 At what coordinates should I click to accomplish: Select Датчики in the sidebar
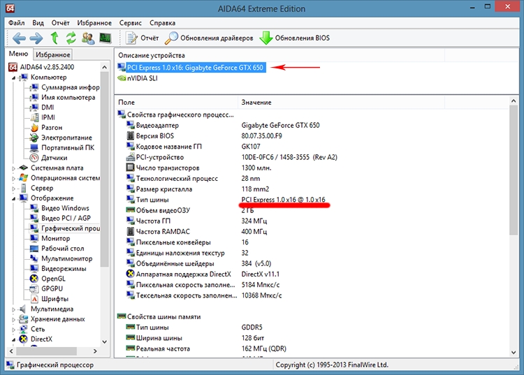[x=55, y=158]
